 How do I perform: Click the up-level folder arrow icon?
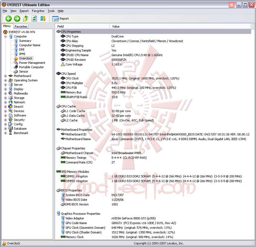click(x=26, y=19)
